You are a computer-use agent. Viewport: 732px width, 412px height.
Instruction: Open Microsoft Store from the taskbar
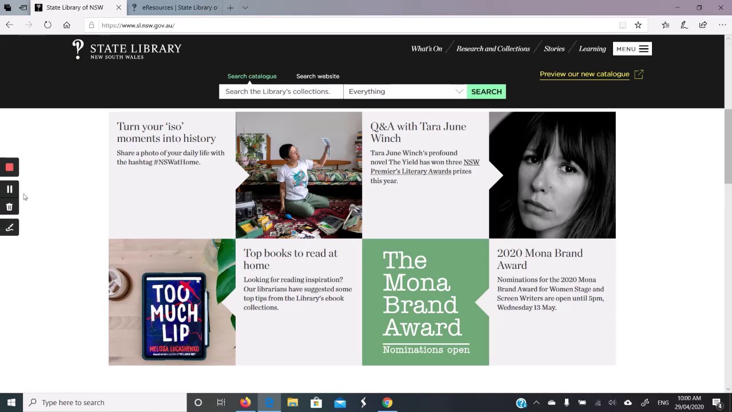(x=316, y=402)
